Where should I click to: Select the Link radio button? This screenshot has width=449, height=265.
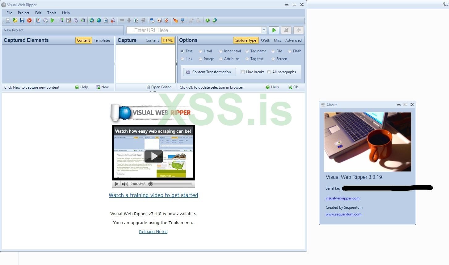[182, 59]
